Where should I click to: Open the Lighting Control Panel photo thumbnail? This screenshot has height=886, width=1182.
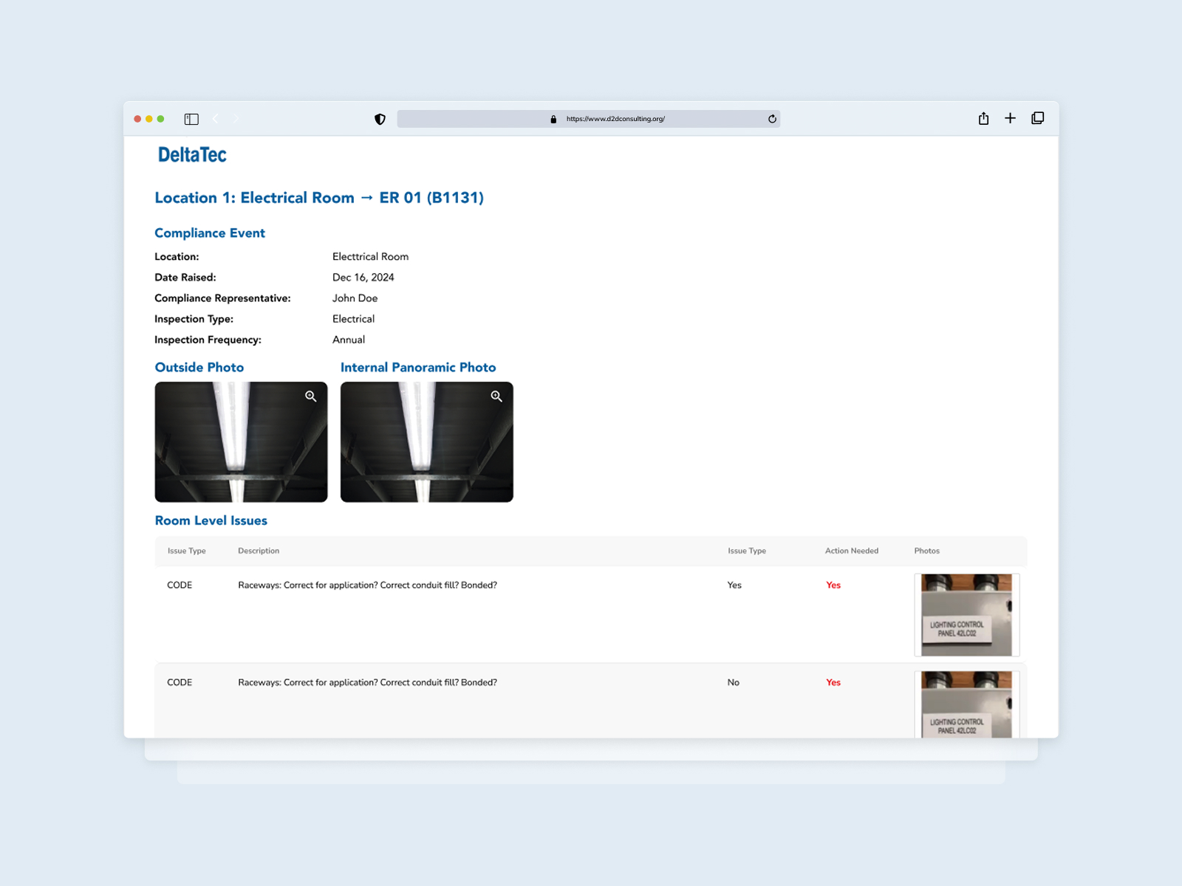click(x=966, y=614)
